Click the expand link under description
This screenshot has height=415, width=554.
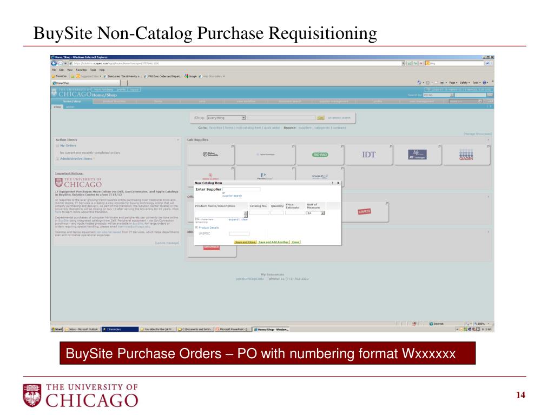click(233, 219)
